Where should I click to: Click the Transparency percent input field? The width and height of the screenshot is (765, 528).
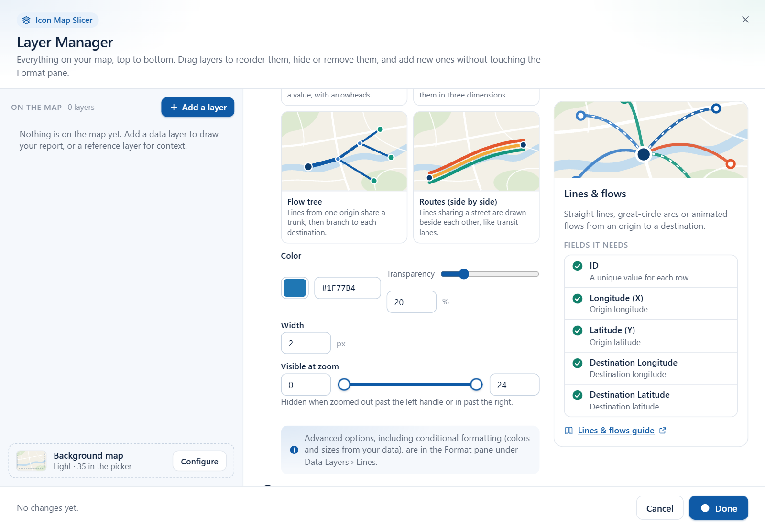pos(412,302)
